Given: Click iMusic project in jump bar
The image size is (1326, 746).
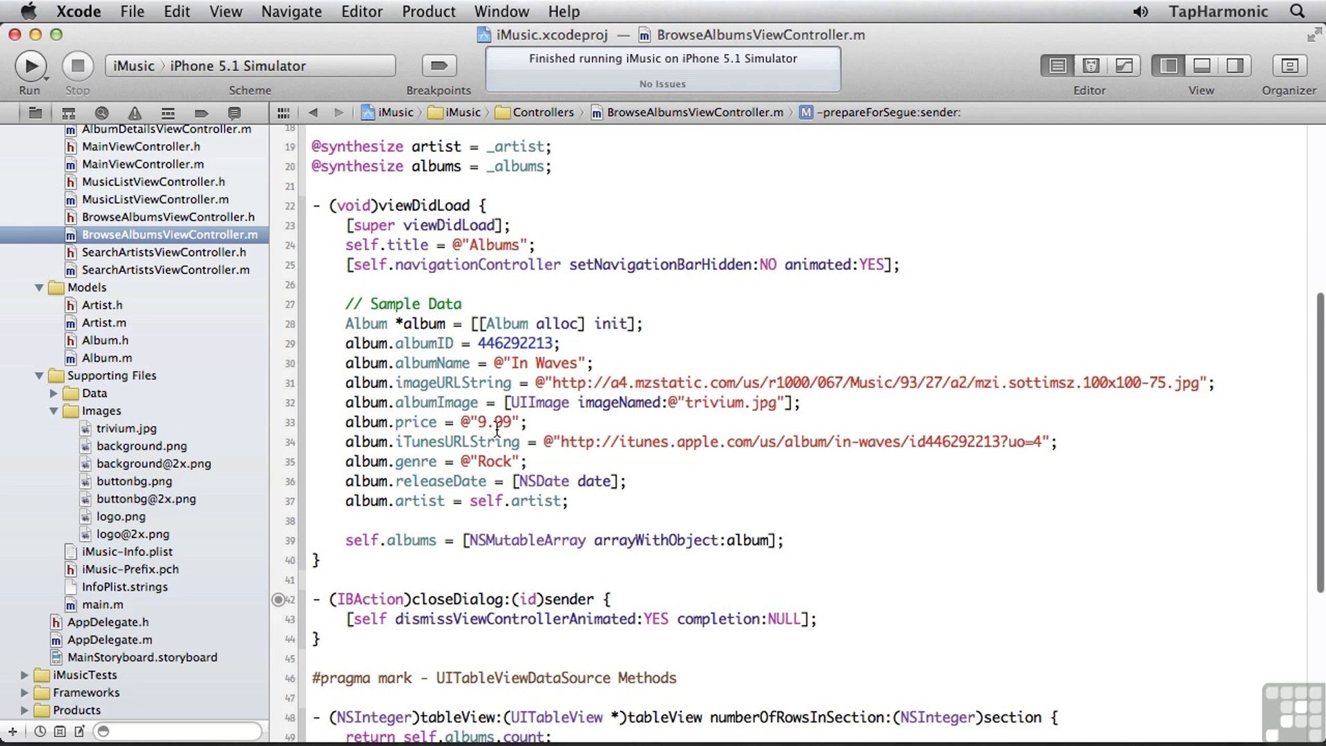Looking at the screenshot, I should (x=387, y=113).
